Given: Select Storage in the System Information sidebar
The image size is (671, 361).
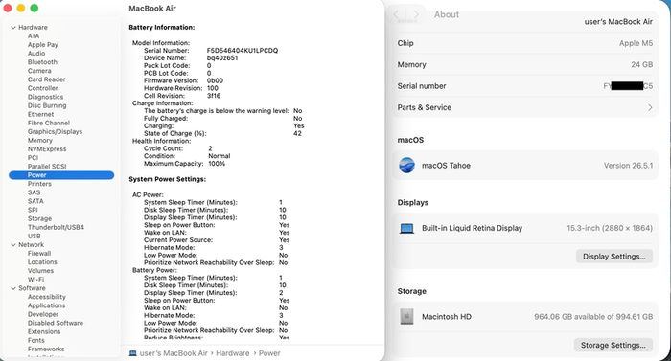Looking at the screenshot, I should pos(40,218).
